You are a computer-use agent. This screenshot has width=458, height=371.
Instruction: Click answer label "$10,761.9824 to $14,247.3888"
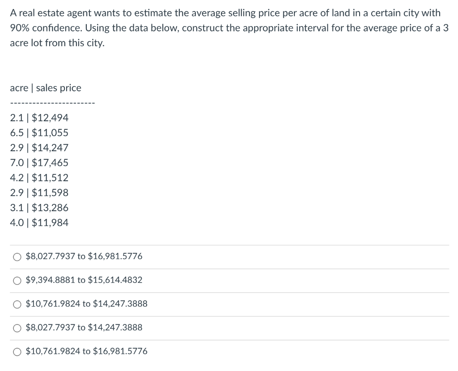[86, 304]
